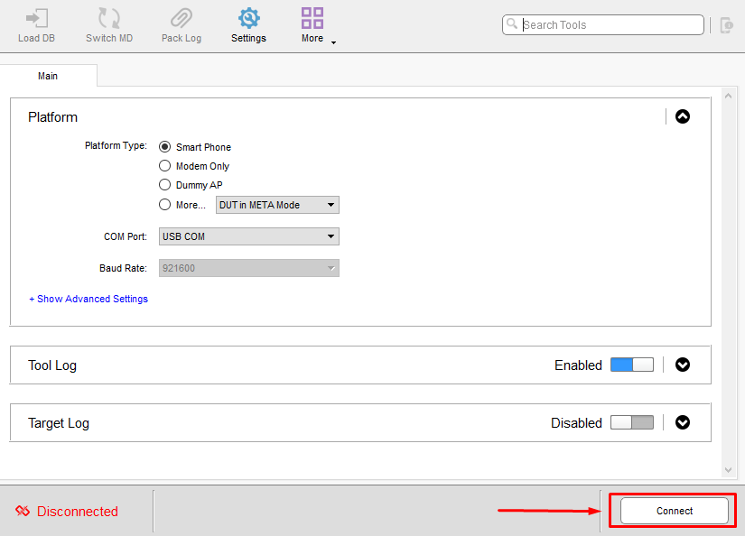This screenshot has width=745, height=536.
Task: Select the Smart Phone platform type
Action: pyautogui.click(x=164, y=147)
